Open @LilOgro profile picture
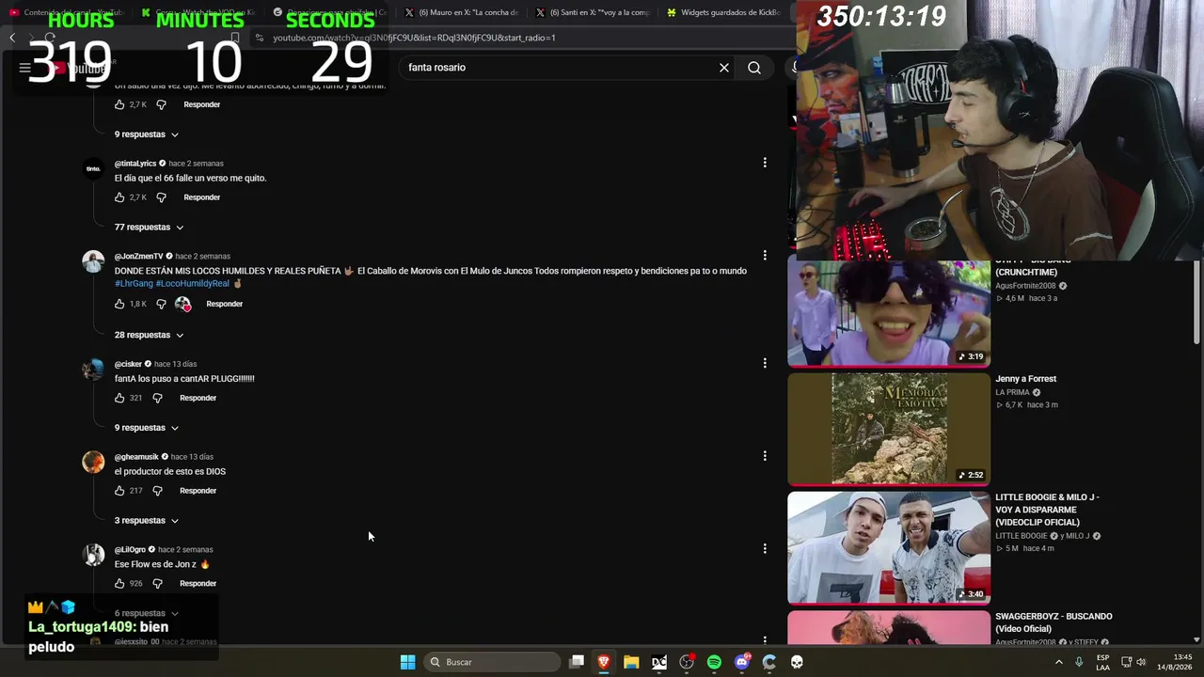Screen dimensions: 1204x677 93,555
